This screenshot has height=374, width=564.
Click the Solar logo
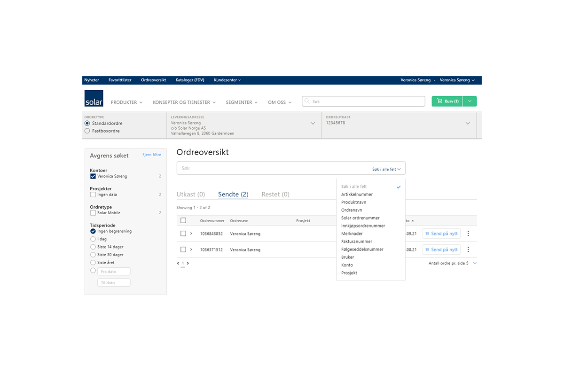(94, 98)
